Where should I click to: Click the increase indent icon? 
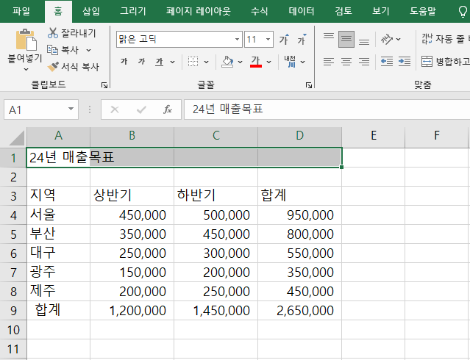pos(405,62)
